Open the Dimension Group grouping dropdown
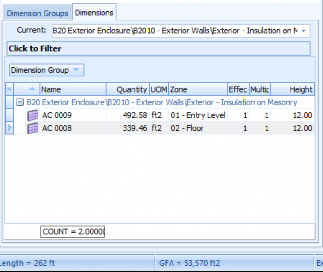This screenshot has height=272, width=323. click(x=47, y=70)
